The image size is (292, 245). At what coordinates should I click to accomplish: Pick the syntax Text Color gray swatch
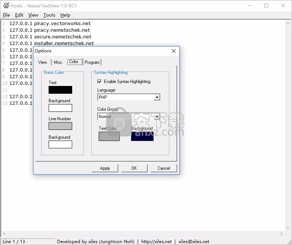109,136
